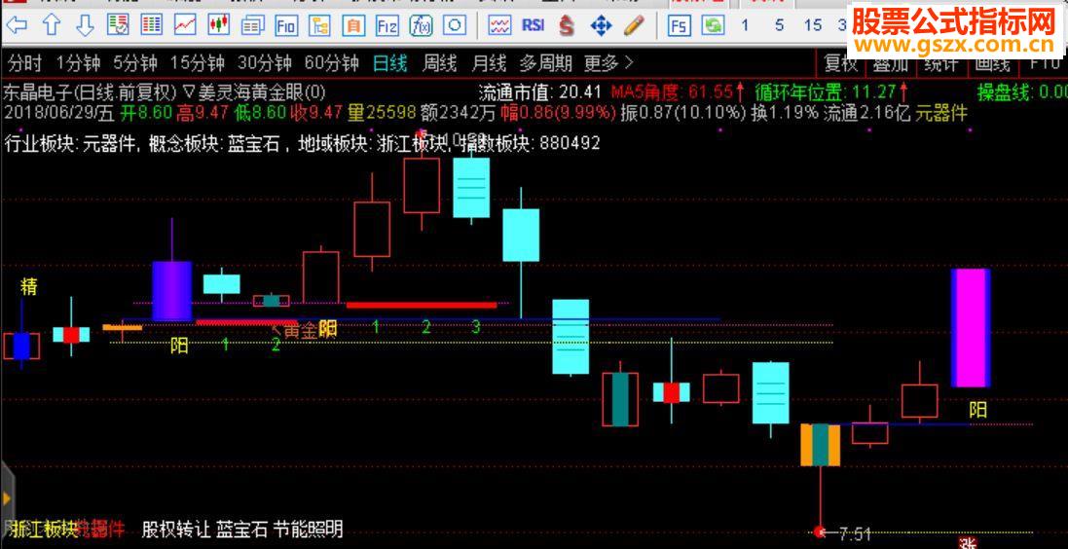Select the 月线 monthly period tab
Viewport: 1068px width, 549px height.
click(x=489, y=64)
